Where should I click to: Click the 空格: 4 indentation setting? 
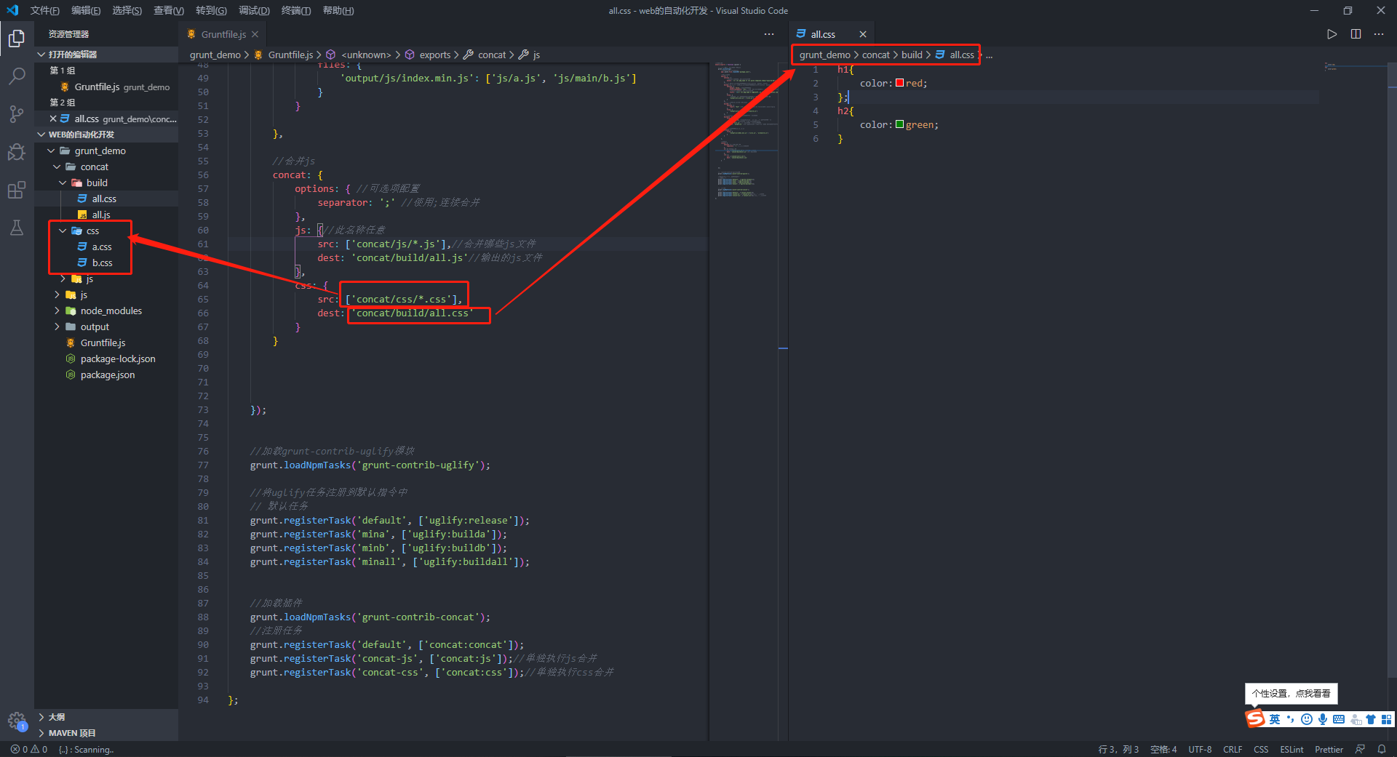1163,749
